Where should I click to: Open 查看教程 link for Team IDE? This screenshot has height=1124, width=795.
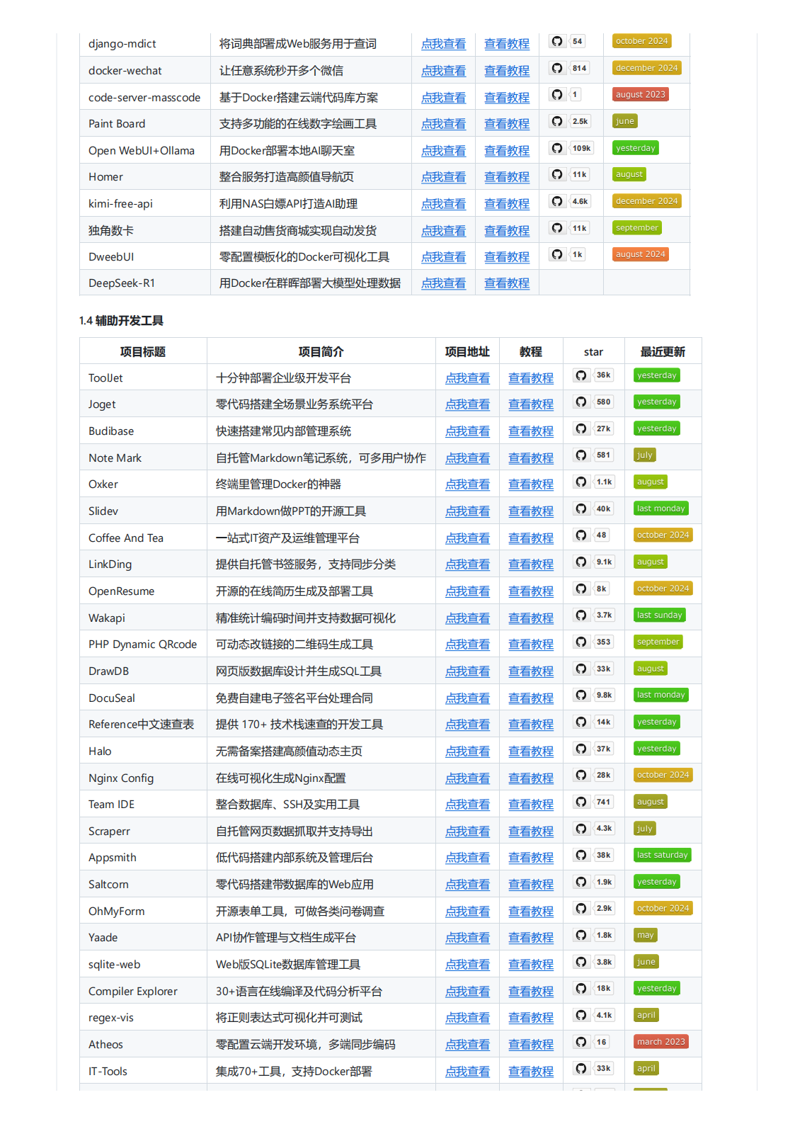coord(531,805)
